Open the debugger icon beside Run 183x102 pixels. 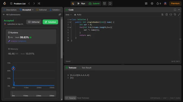[x=73, y=3]
